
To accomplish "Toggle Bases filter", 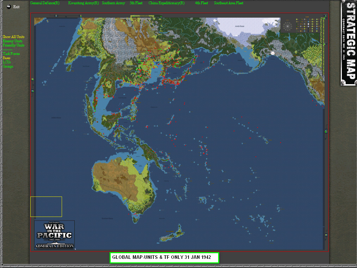I will tap(6, 58).
